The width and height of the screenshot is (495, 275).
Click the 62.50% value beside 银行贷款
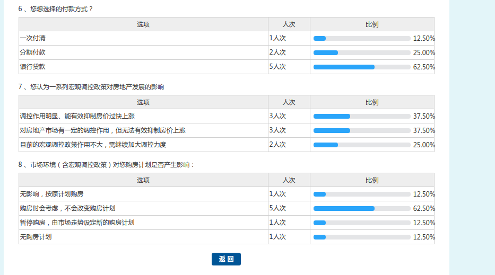pyautogui.click(x=424, y=67)
